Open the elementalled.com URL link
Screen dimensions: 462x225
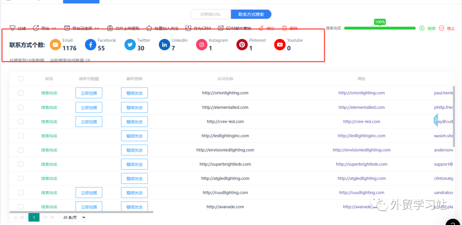pyautogui.click(x=361, y=107)
